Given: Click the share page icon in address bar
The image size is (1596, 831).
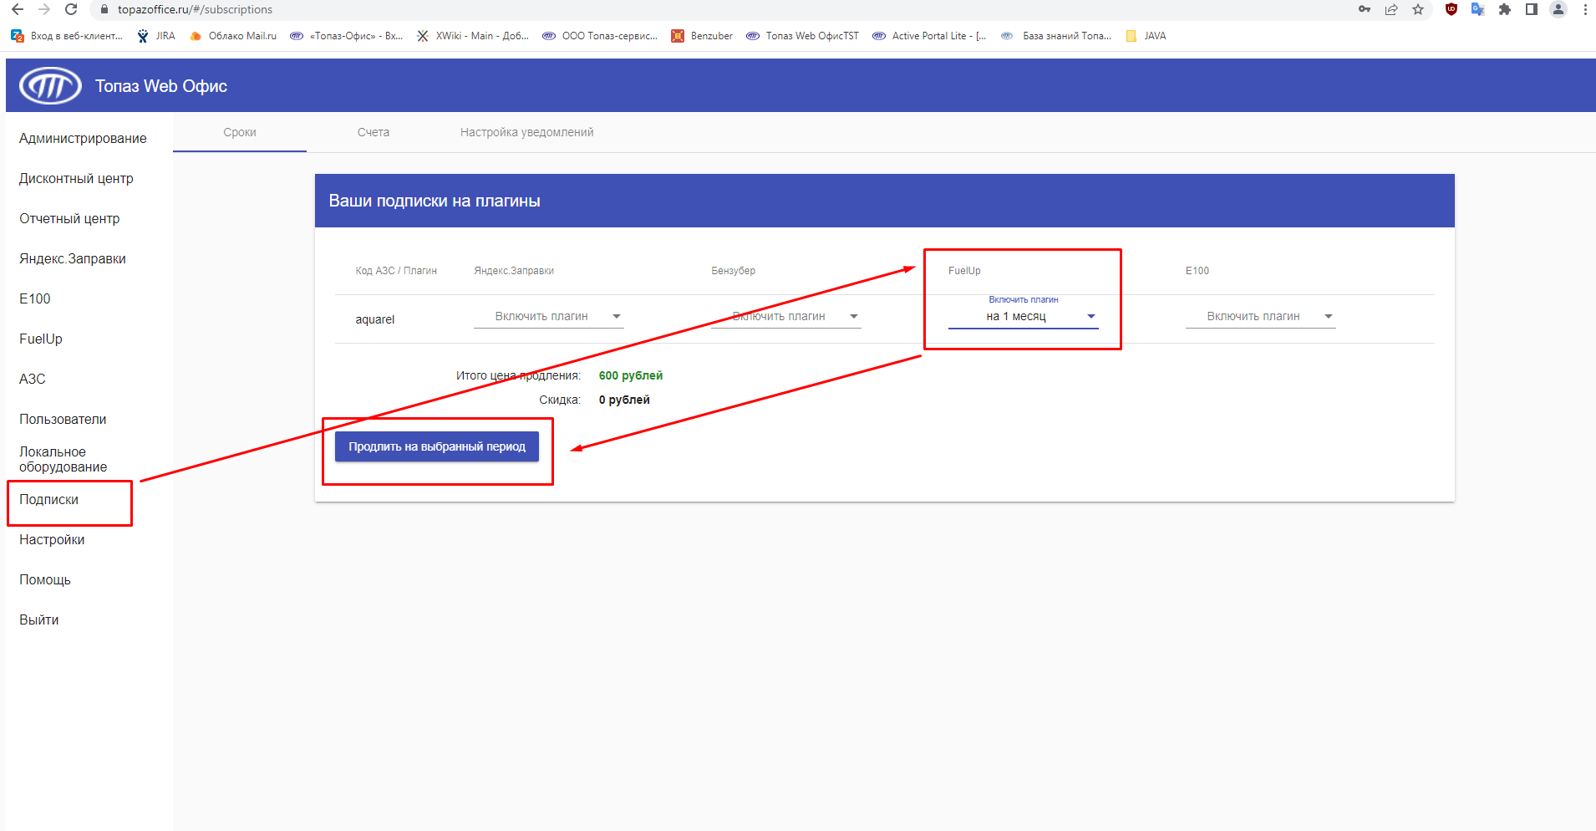Looking at the screenshot, I should tap(1391, 9).
